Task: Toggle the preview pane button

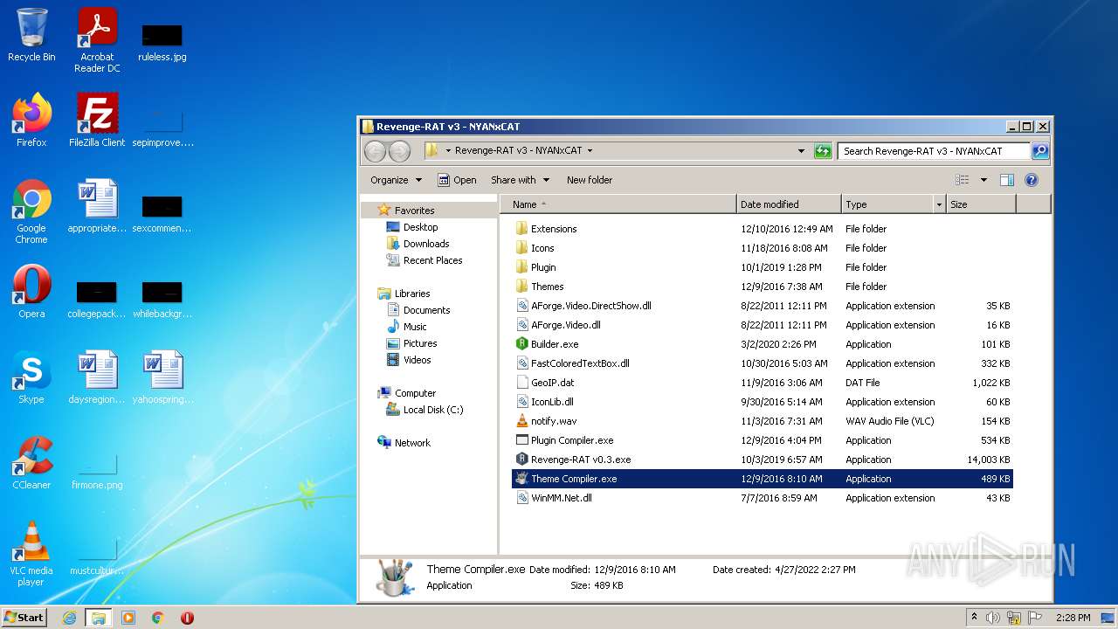Action: click(x=1006, y=180)
